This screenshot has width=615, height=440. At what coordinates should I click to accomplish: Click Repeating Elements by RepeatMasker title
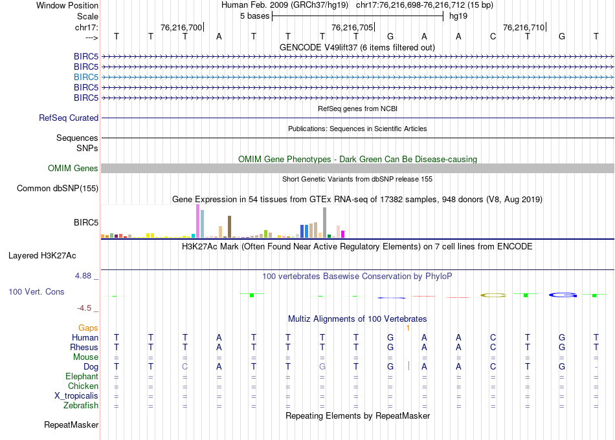(x=358, y=415)
